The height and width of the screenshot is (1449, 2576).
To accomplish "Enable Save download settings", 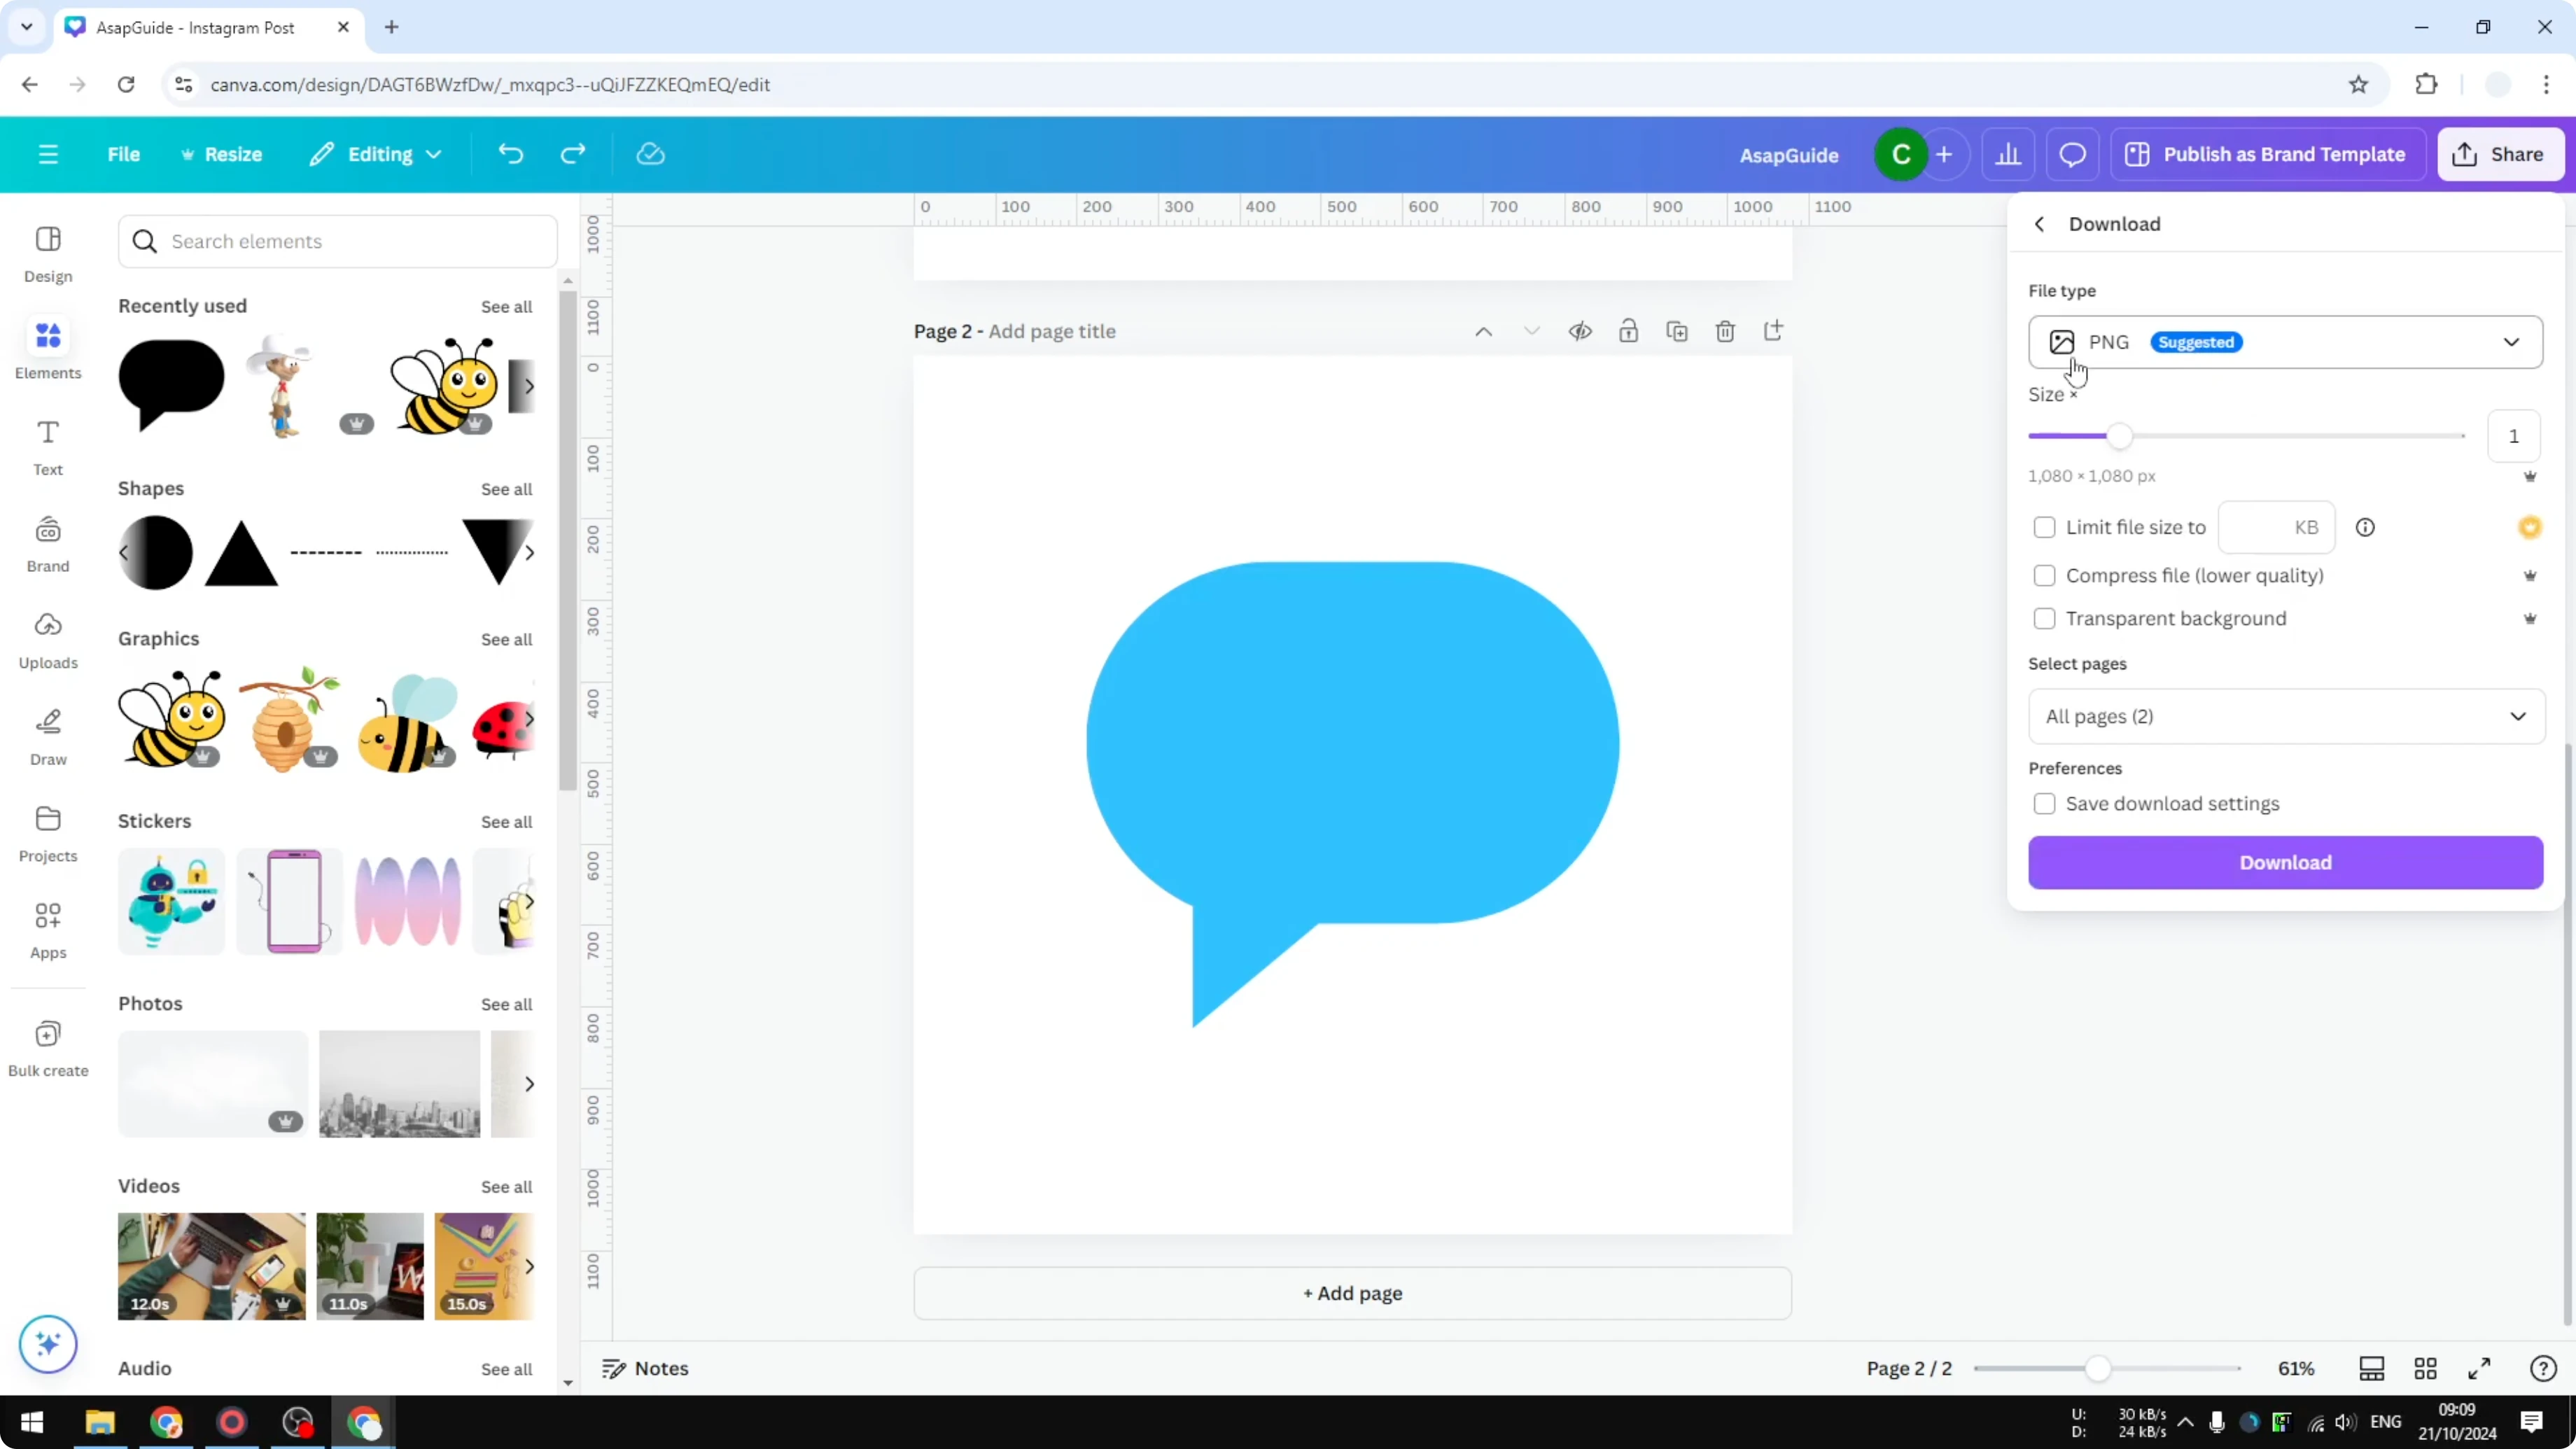I will [x=2045, y=803].
